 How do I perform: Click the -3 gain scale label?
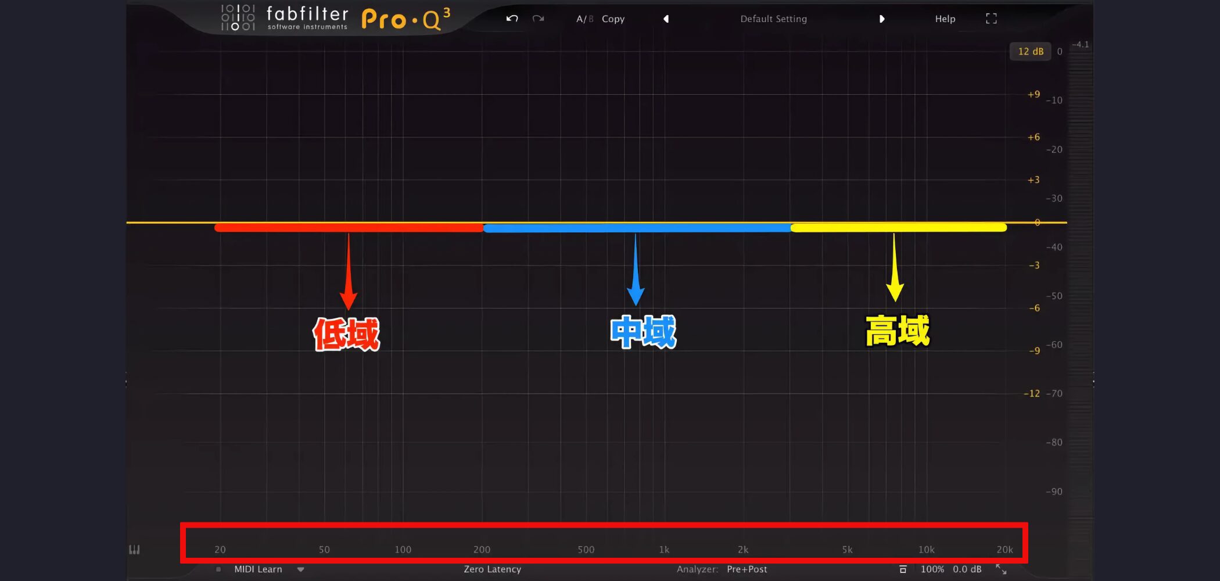1034,265
